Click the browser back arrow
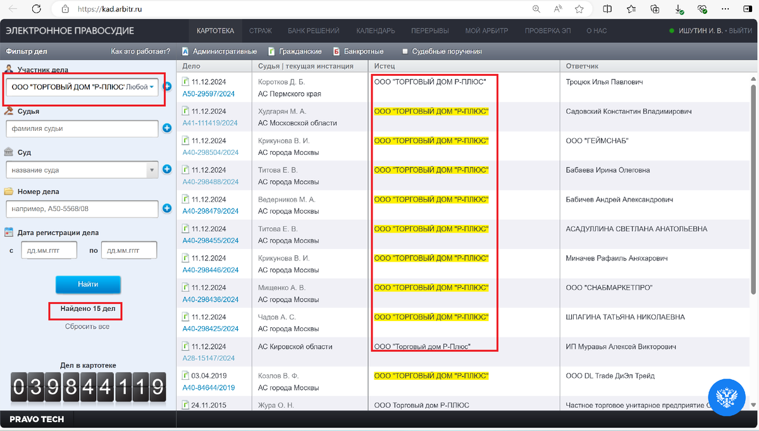The height and width of the screenshot is (431, 759). pyautogui.click(x=13, y=9)
